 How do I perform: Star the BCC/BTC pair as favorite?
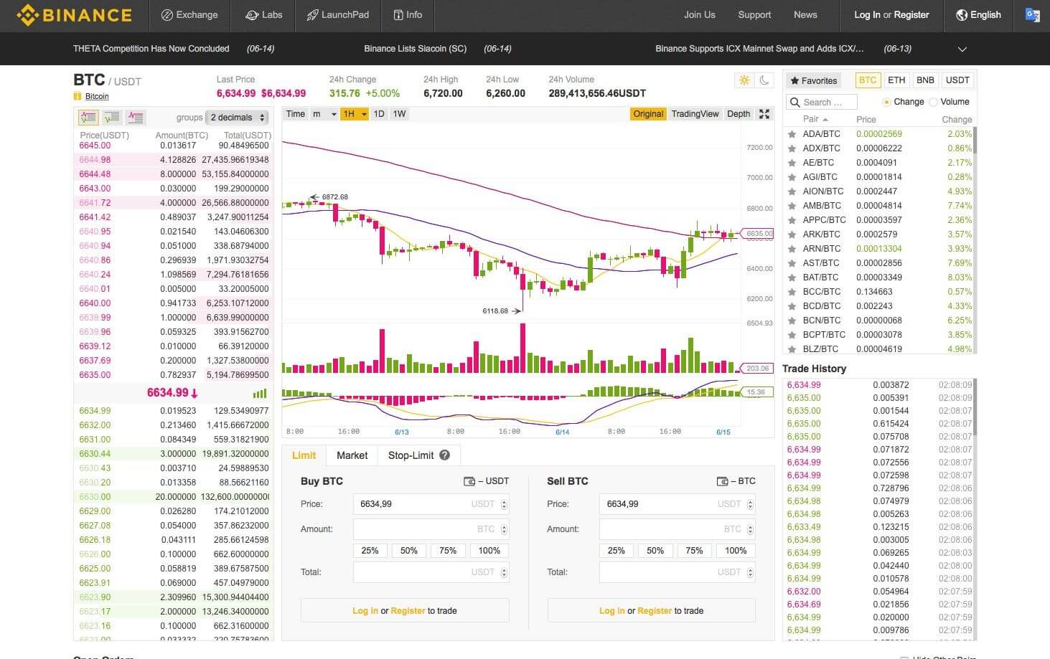pyautogui.click(x=792, y=292)
